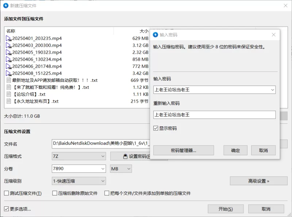Viewport: 292px width, 217px height.
Task: Select file 20250401_203235.mp4
Action: click(x=37, y=38)
